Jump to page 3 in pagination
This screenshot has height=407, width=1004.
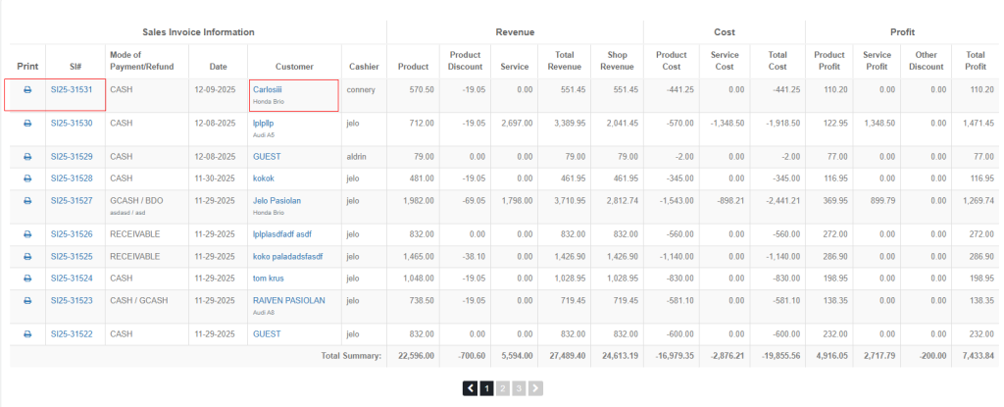519,388
